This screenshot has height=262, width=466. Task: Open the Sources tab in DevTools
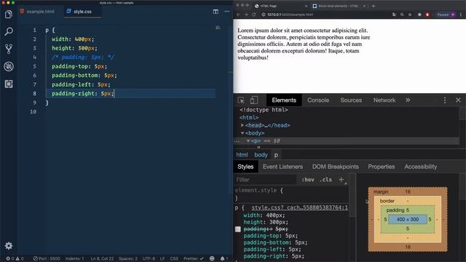(x=351, y=100)
